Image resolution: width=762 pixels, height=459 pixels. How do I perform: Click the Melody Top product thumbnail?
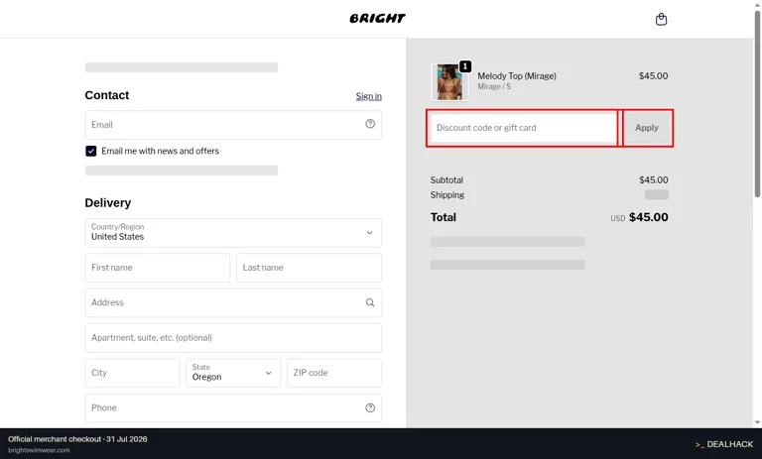(449, 82)
